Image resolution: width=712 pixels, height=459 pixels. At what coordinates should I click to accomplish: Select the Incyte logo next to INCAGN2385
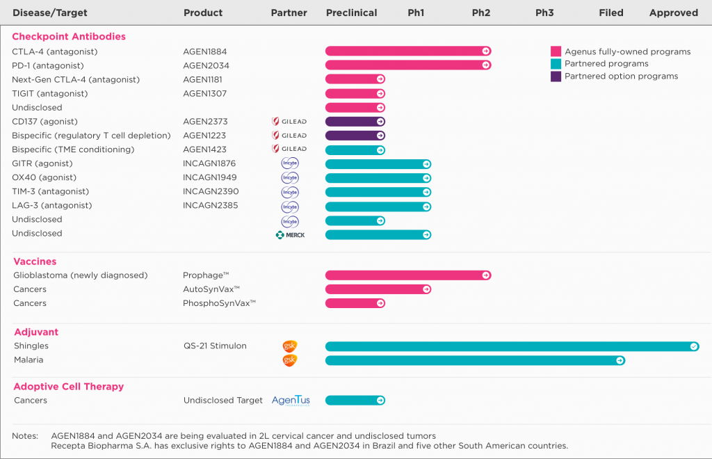pyautogui.click(x=290, y=207)
